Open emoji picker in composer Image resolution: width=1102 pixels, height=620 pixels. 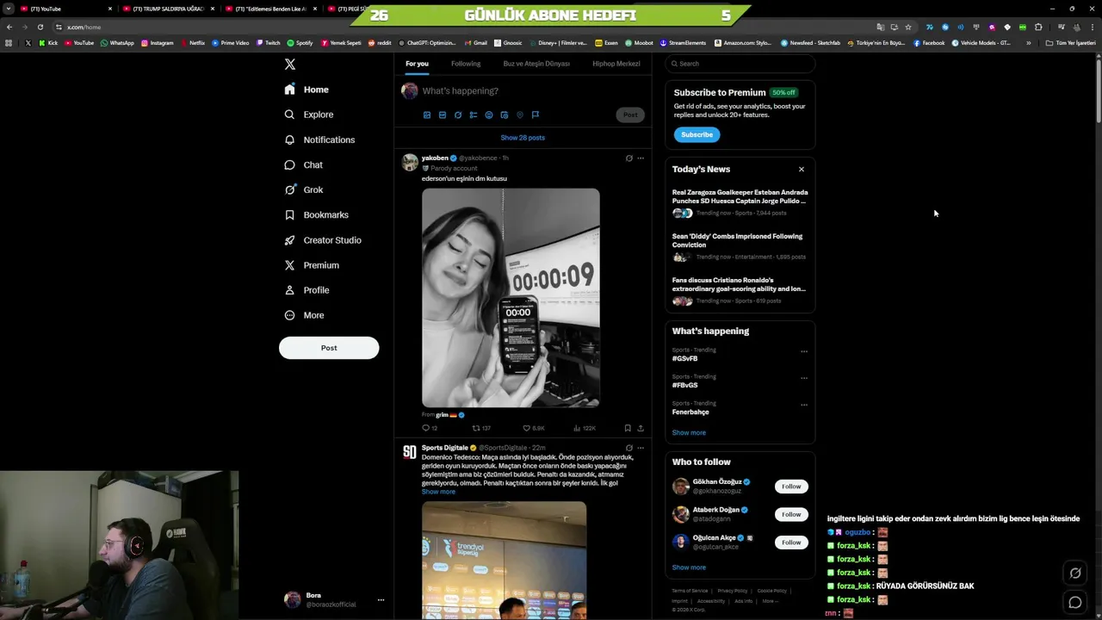pyautogui.click(x=489, y=115)
